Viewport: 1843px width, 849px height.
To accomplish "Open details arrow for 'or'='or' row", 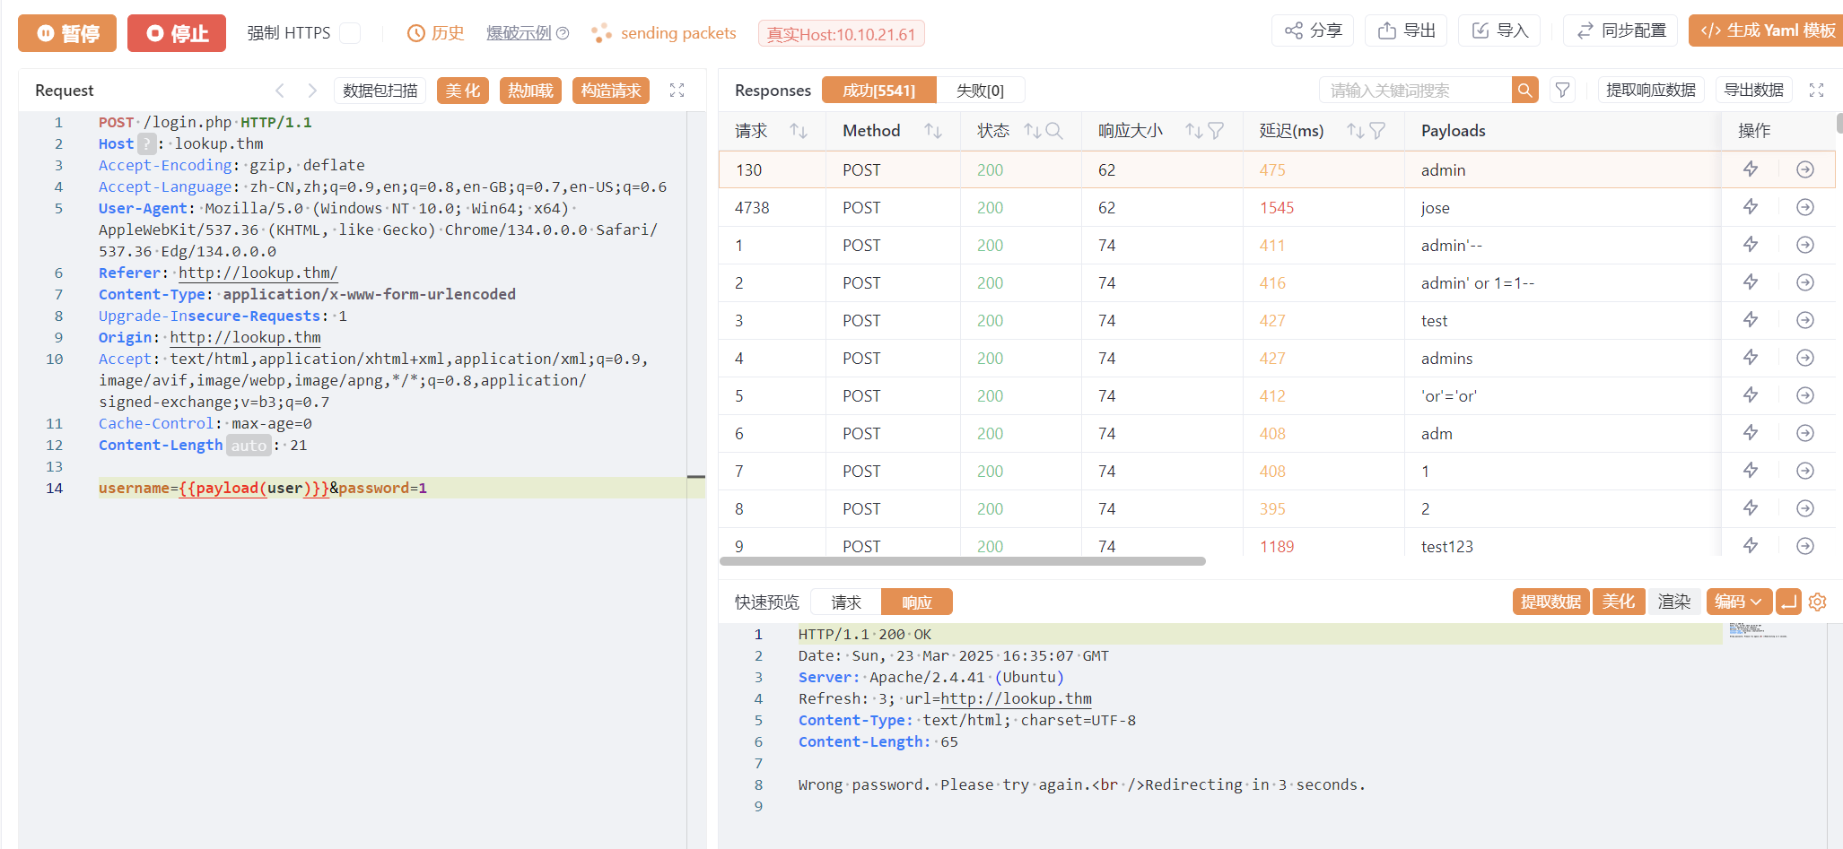I will pyautogui.click(x=1805, y=395).
